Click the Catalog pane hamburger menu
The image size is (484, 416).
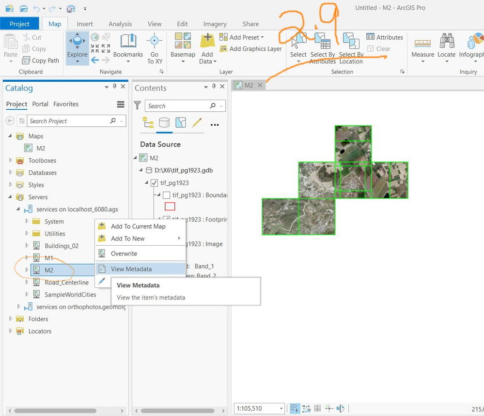click(121, 104)
